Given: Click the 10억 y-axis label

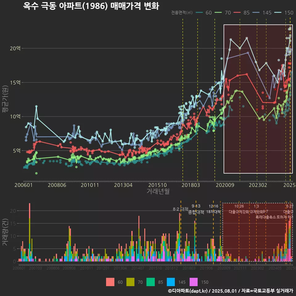Looking at the screenshot, I should pos(15,117).
